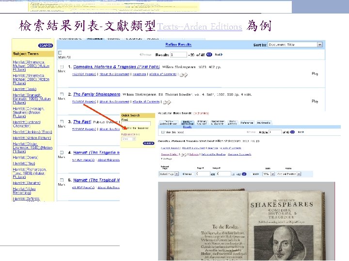Click Hamlet (The Tragedie title link in result 4
The width and height of the screenshot is (349, 261).
pos(96,152)
